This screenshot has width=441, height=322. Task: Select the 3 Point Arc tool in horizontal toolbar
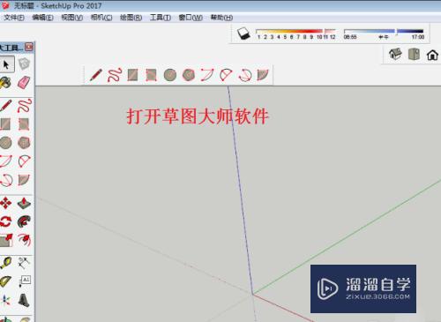coord(244,75)
